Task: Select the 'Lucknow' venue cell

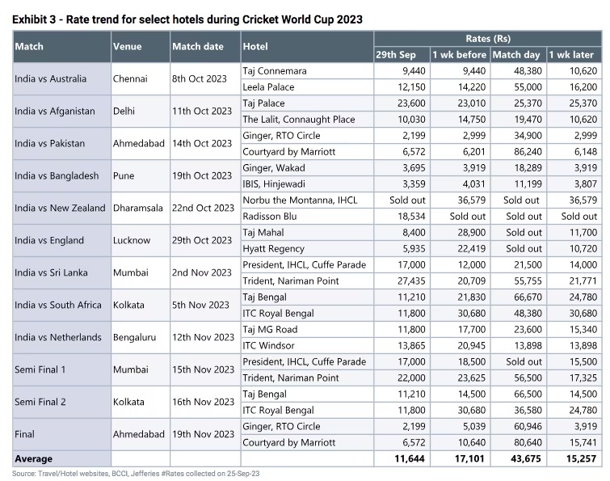Action: [141, 241]
